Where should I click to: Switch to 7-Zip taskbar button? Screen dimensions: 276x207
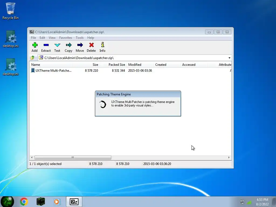click(x=74, y=202)
